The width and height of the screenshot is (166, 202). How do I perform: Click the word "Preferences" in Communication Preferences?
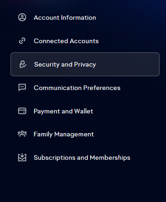[102, 88]
